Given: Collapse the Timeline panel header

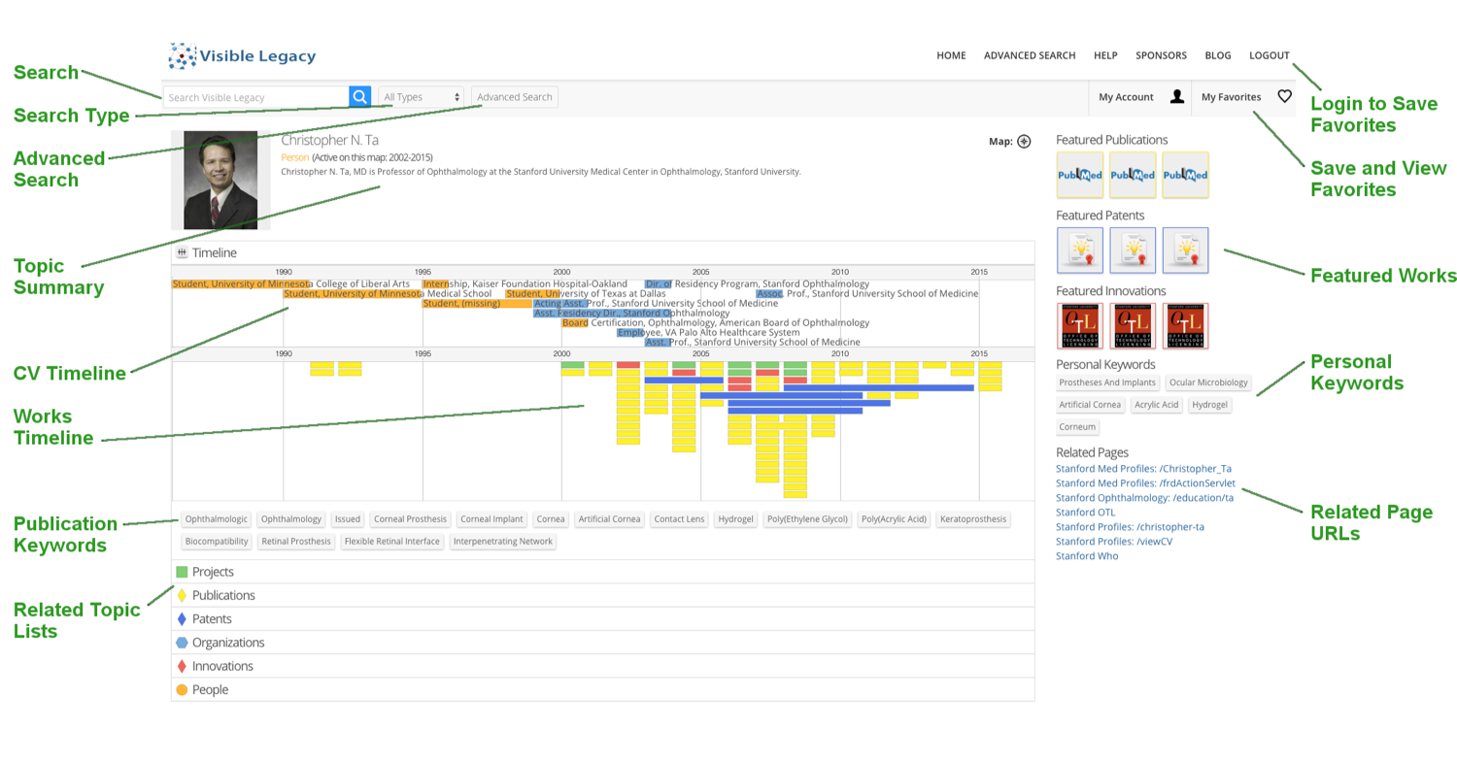Looking at the screenshot, I should coord(214,252).
